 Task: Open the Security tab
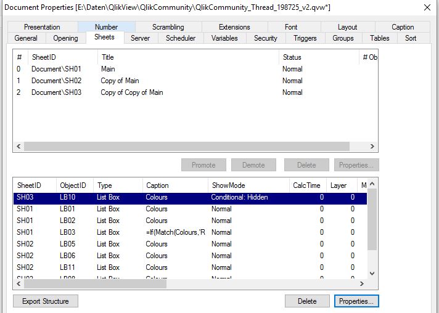coord(265,38)
